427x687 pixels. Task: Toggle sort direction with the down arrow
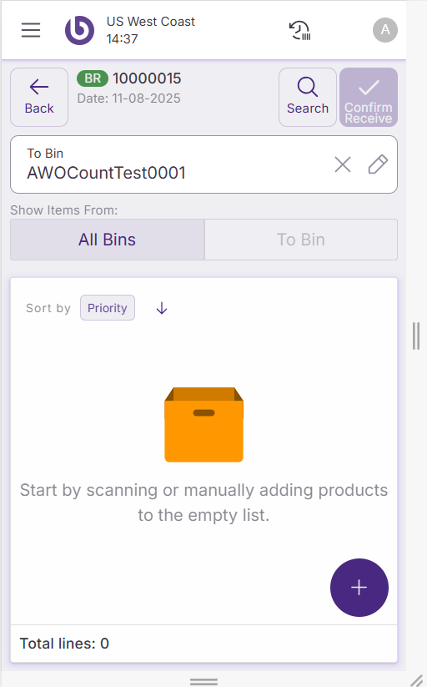pyautogui.click(x=162, y=308)
